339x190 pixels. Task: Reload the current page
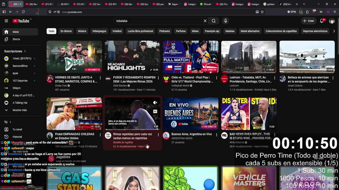[x=23, y=12]
